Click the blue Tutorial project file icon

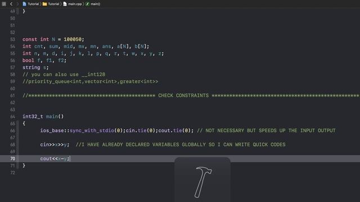click(24, 4)
